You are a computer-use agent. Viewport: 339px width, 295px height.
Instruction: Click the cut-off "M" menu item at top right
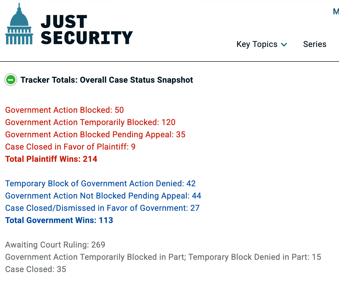pyautogui.click(x=336, y=11)
